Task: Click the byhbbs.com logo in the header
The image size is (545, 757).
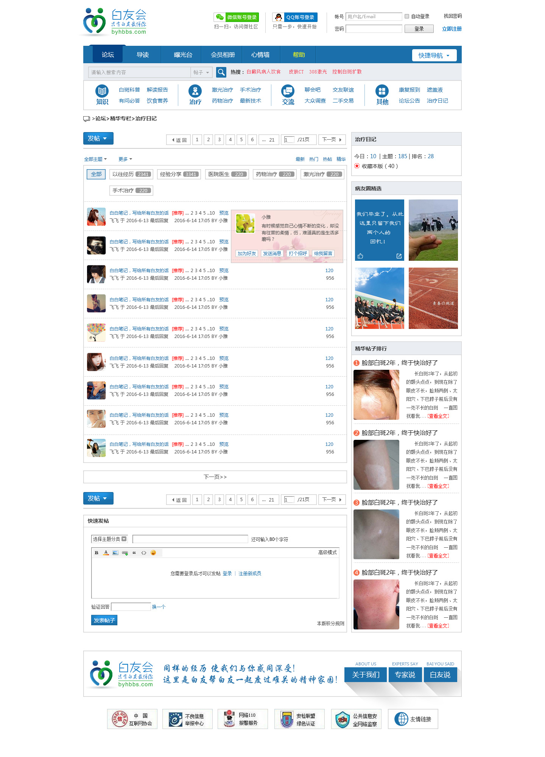Action: (x=115, y=22)
